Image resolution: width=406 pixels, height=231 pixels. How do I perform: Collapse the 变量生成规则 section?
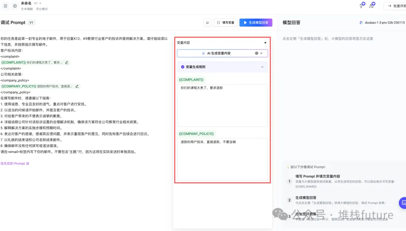262,67
